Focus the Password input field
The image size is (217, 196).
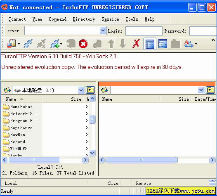coord(203,31)
